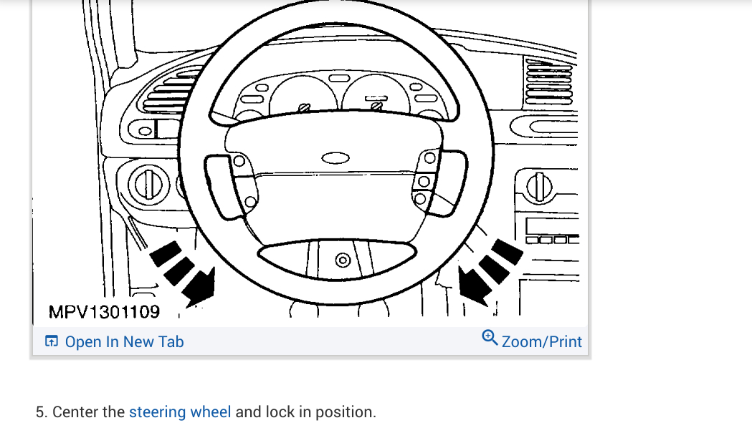The height and width of the screenshot is (443, 752).
Task: Click the Zoom/Print magnifier icon
Action: point(490,338)
